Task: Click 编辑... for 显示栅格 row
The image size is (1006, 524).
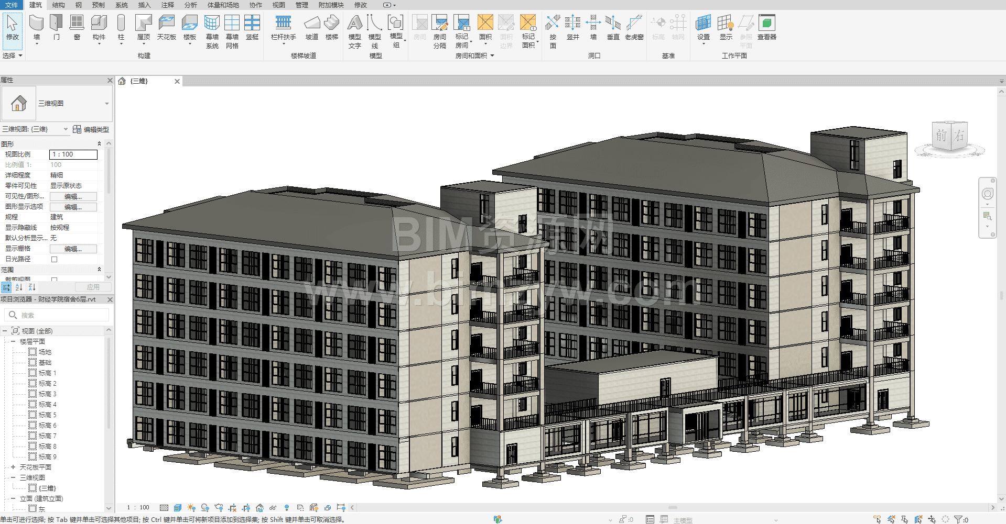Action: (73, 249)
